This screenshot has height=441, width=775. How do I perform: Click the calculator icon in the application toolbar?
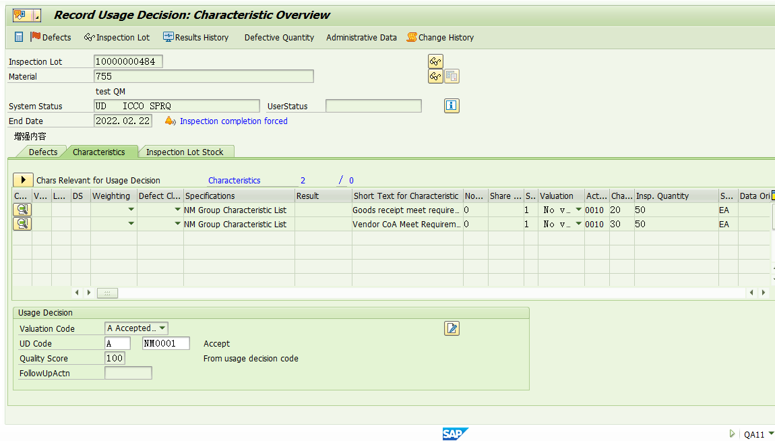coord(19,37)
